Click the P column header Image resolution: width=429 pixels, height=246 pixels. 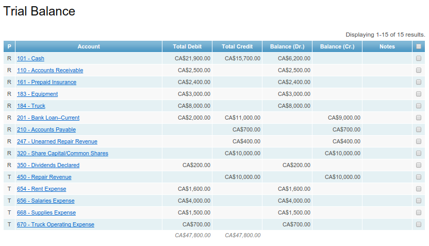pyautogui.click(x=9, y=46)
